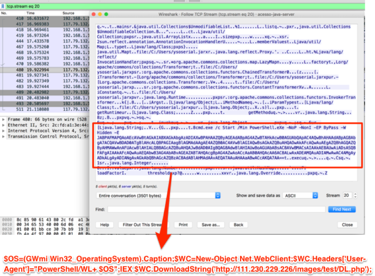Select packet row number 489
Viewport: 375px width, 276px height.
coord(45,92)
